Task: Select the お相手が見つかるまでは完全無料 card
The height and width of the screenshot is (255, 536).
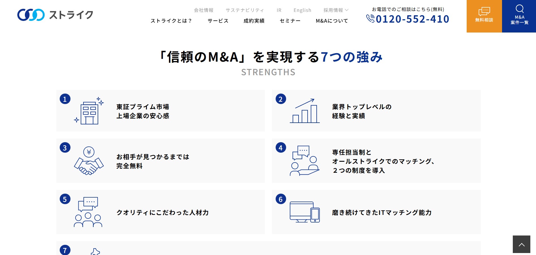Action: coord(160,161)
